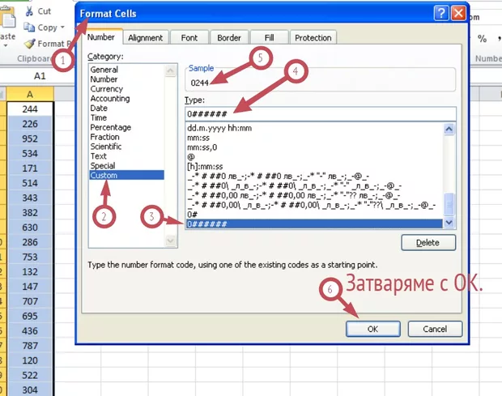Open the Copy dropdown arrow
Viewport: 502px width, 396px height.
click(x=62, y=28)
